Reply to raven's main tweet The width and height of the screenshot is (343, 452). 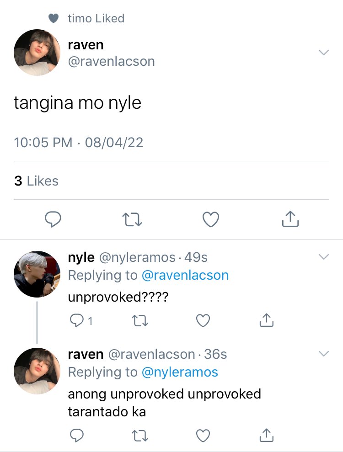[53, 219]
